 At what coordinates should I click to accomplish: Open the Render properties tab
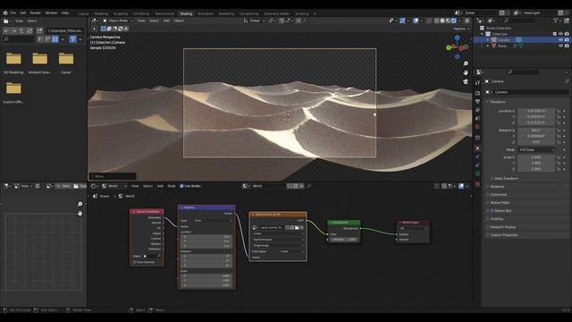point(477,93)
